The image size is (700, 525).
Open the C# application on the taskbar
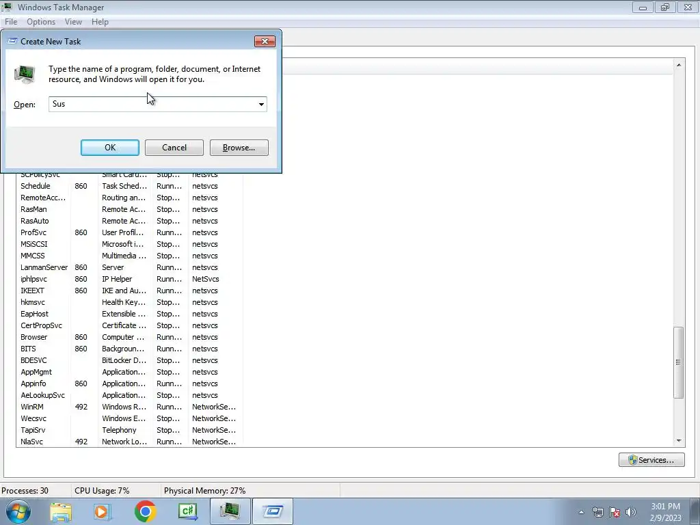pos(187,511)
